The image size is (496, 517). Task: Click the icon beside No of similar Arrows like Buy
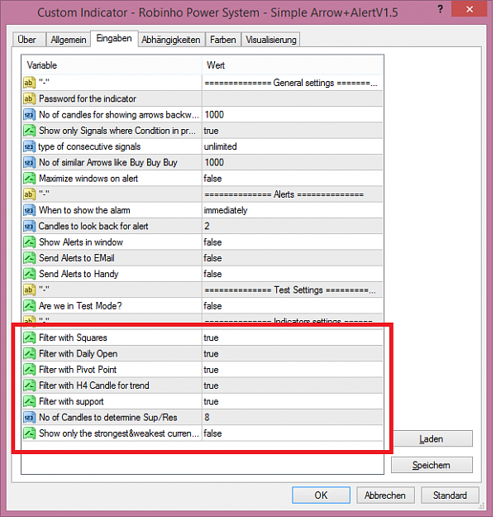tap(29, 162)
